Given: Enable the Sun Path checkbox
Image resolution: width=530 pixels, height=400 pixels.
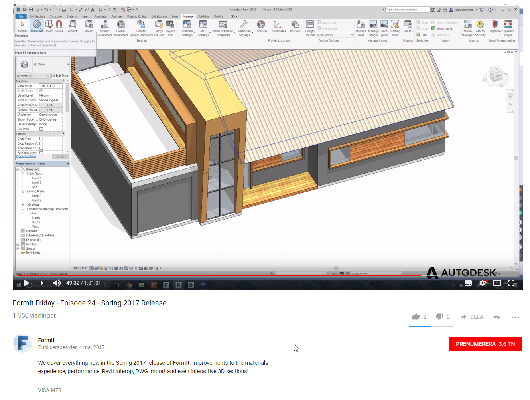Looking at the screenshot, I should click(x=41, y=129).
